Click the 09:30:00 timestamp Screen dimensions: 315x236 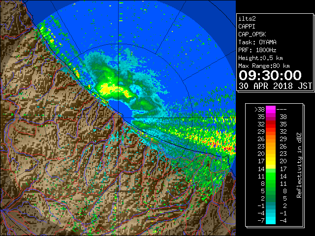tap(270, 75)
